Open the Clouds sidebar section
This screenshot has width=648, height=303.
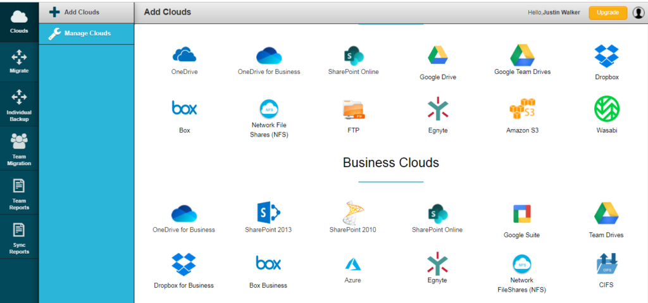click(x=19, y=21)
